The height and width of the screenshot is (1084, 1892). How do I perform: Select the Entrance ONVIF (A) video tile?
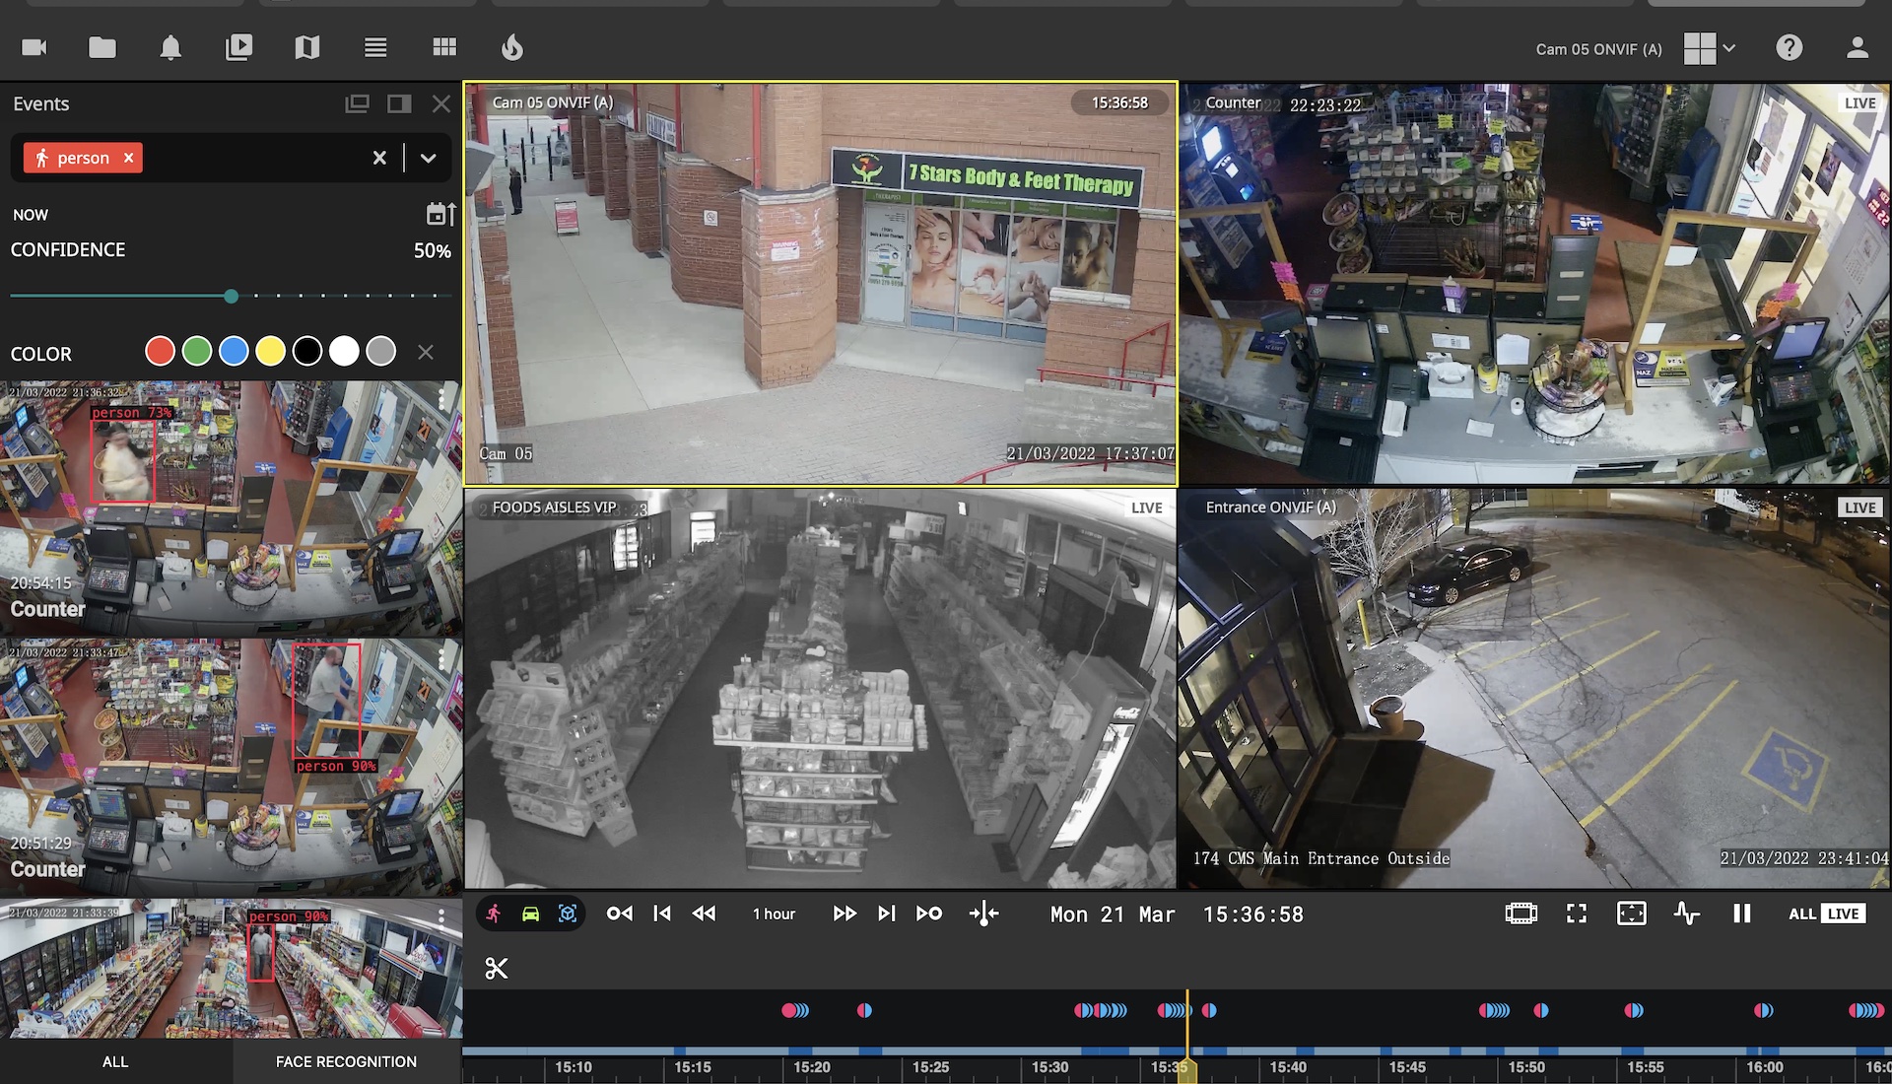click(x=1535, y=689)
